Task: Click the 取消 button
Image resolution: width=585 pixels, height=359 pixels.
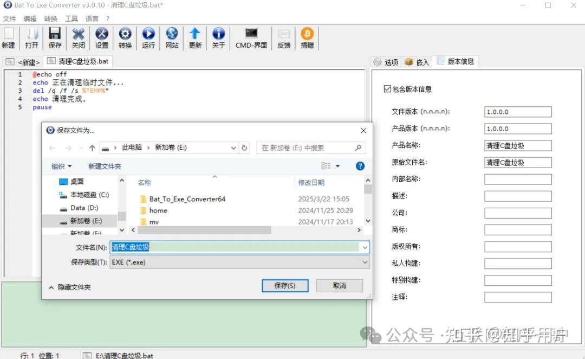Action: click(340, 285)
